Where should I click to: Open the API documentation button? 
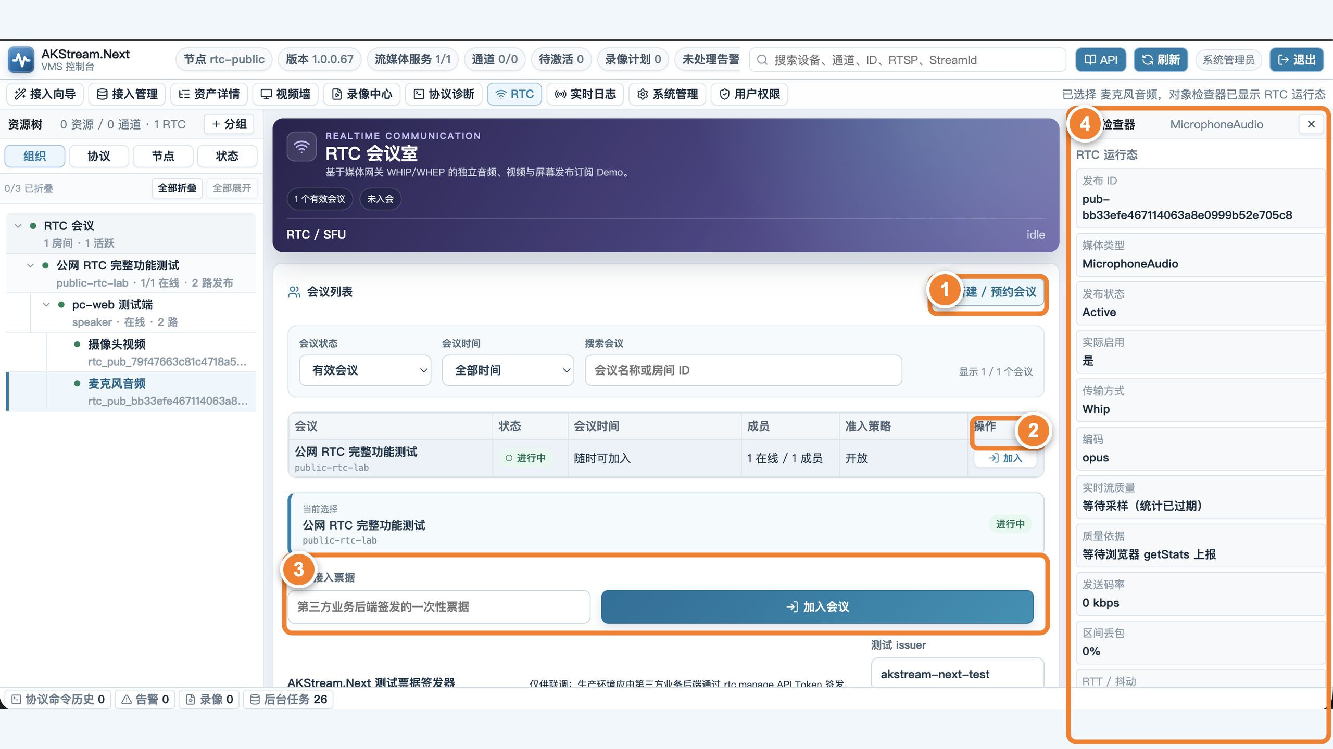pyautogui.click(x=1100, y=60)
